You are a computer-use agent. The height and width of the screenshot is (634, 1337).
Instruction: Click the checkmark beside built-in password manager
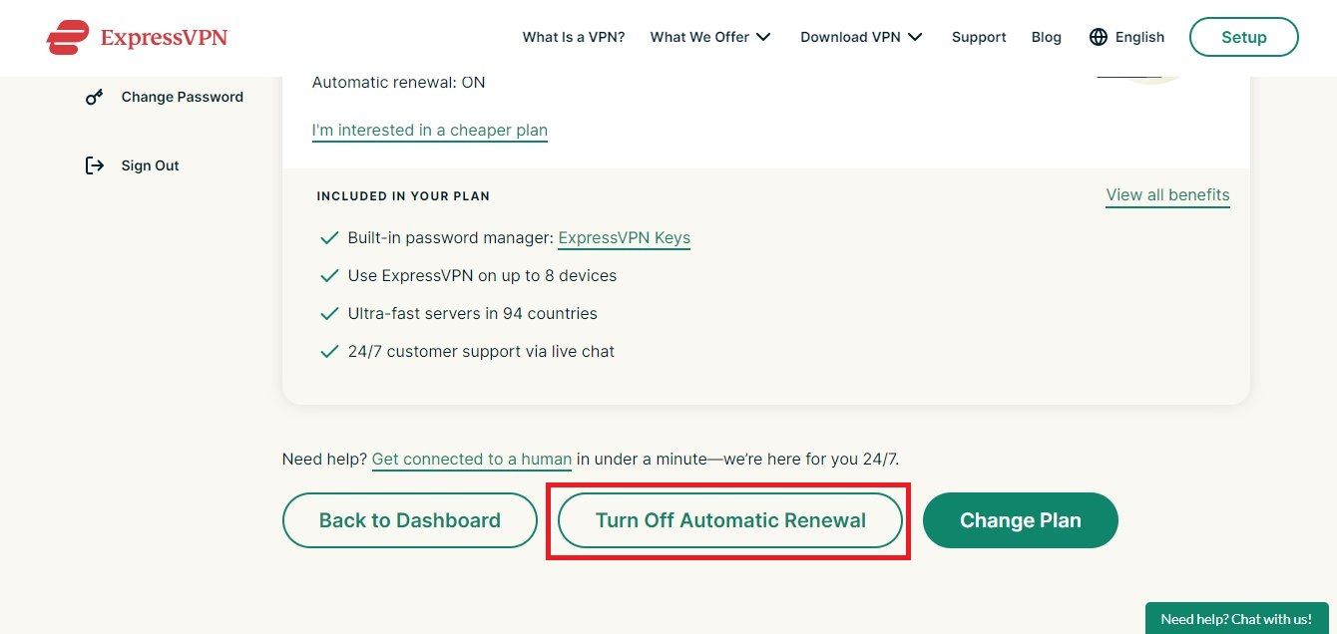[329, 237]
